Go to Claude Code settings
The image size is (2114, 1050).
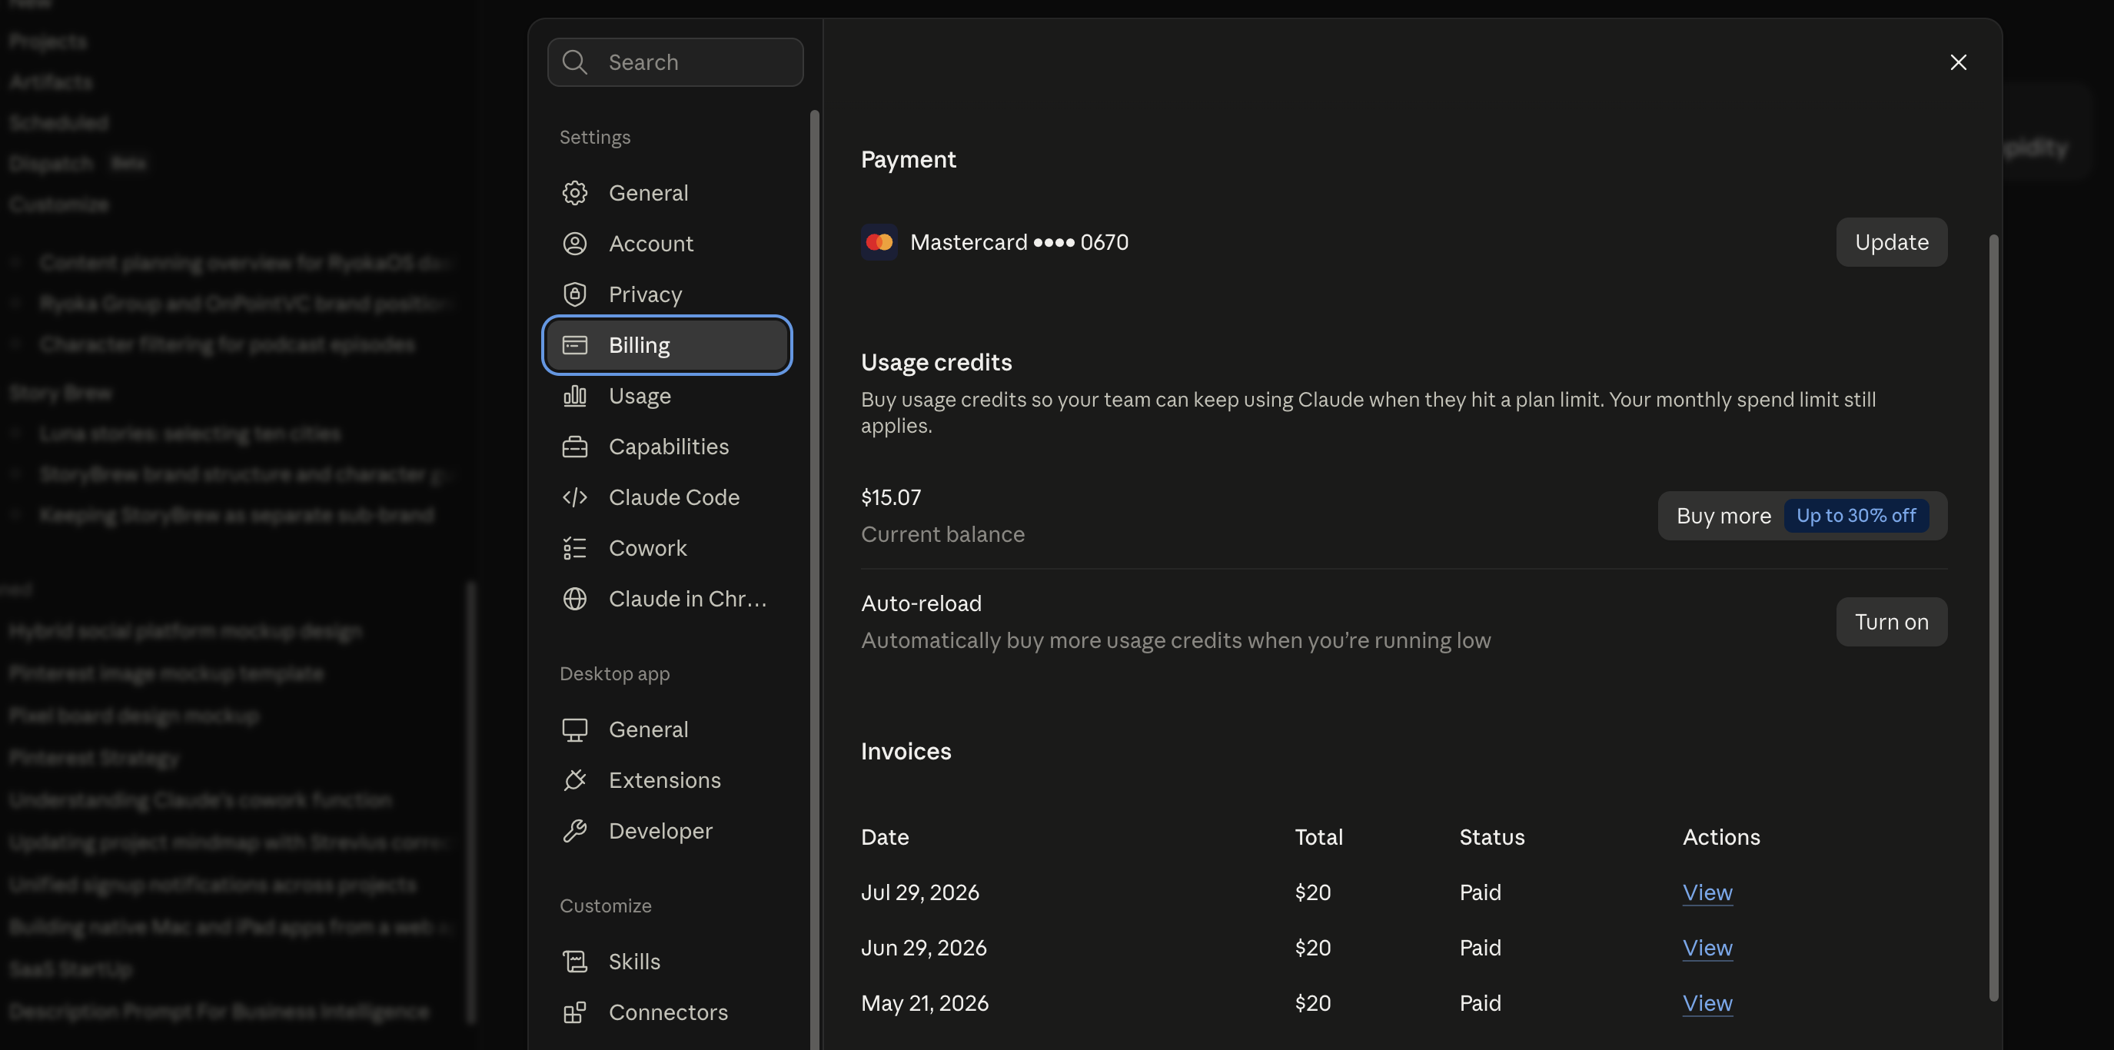666,498
